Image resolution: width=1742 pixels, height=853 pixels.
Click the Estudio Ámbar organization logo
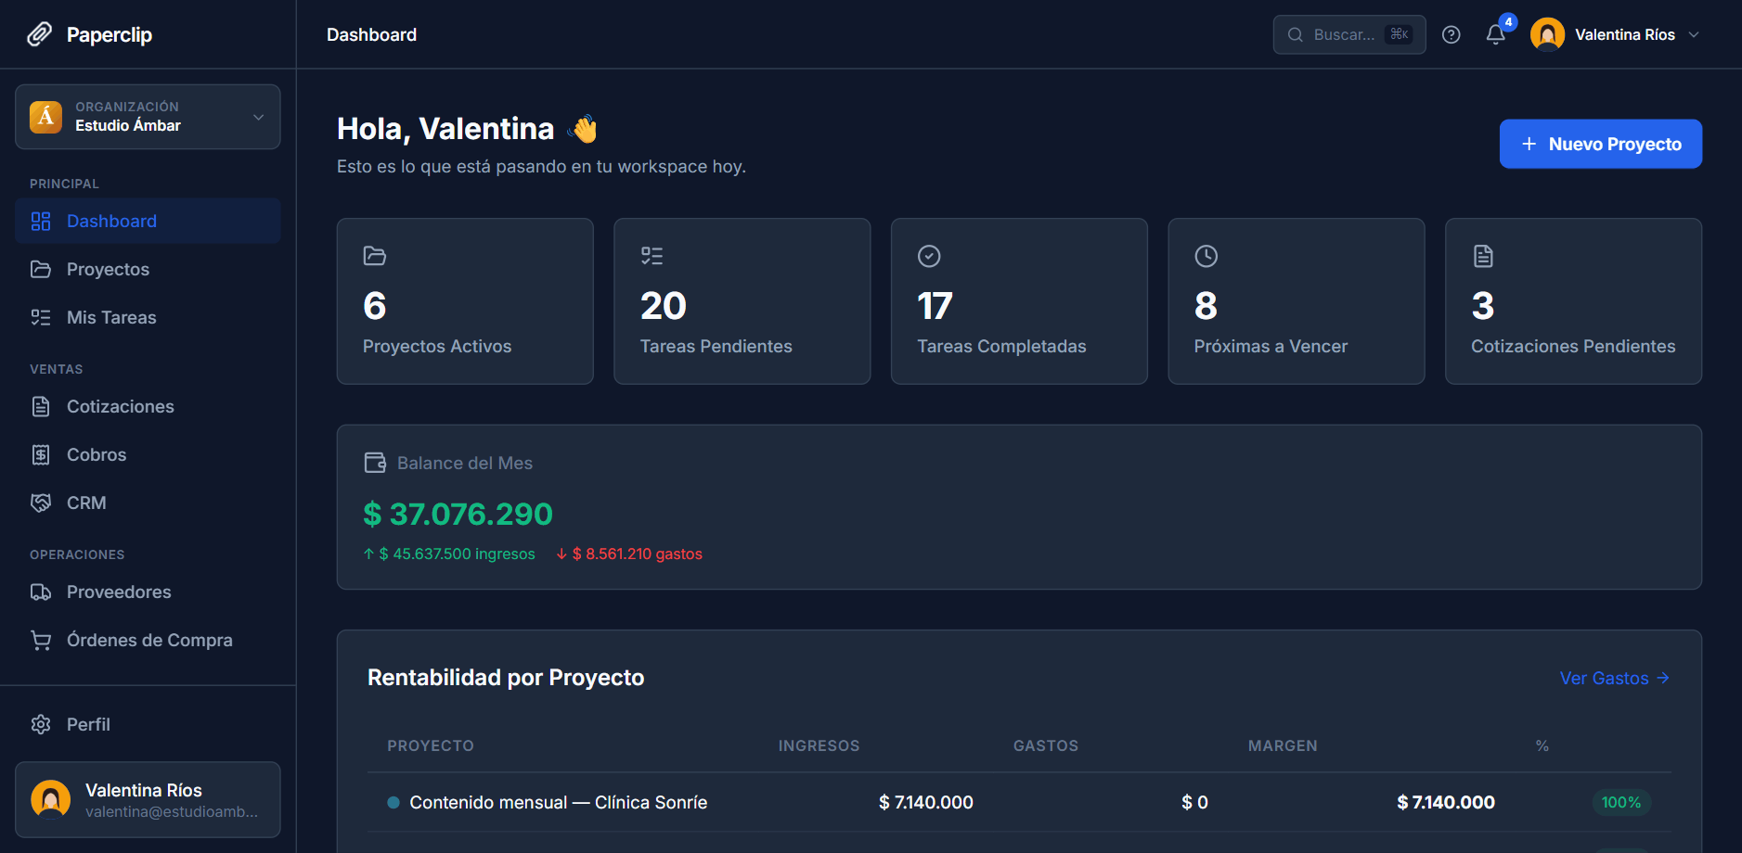tap(45, 117)
